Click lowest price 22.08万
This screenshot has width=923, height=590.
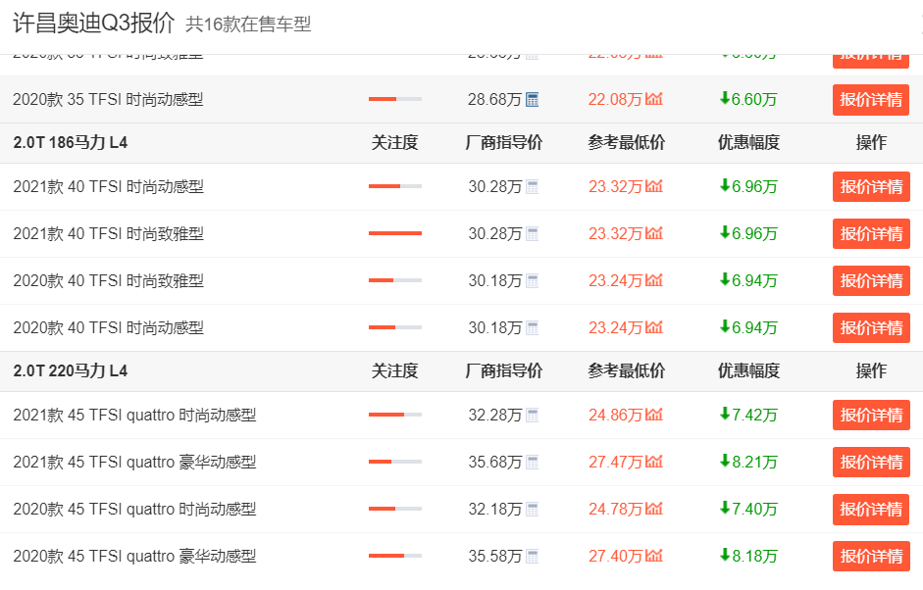click(615, 99)
